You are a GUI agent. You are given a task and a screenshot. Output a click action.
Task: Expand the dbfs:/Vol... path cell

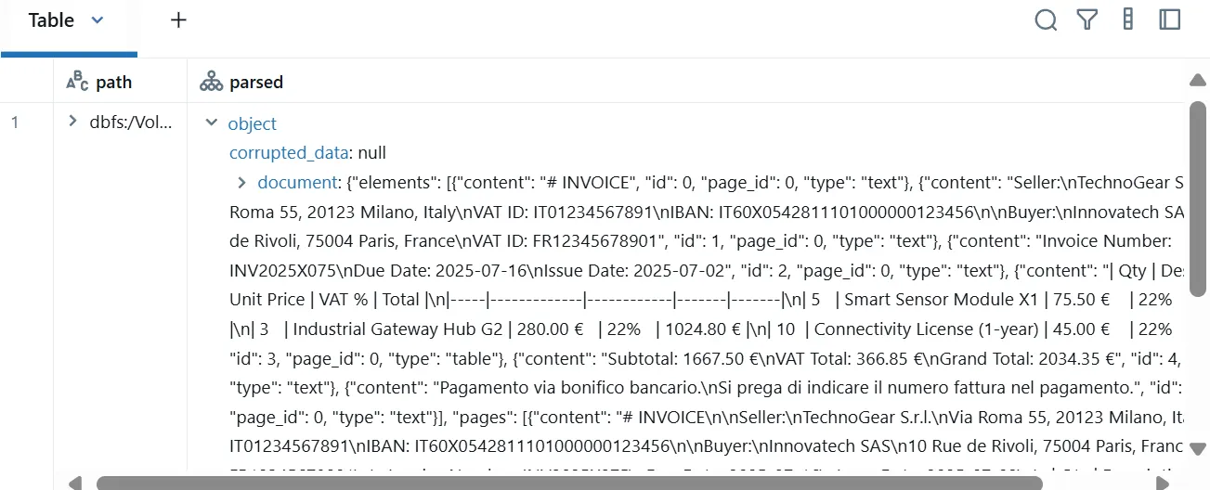(x=72, y=121)
